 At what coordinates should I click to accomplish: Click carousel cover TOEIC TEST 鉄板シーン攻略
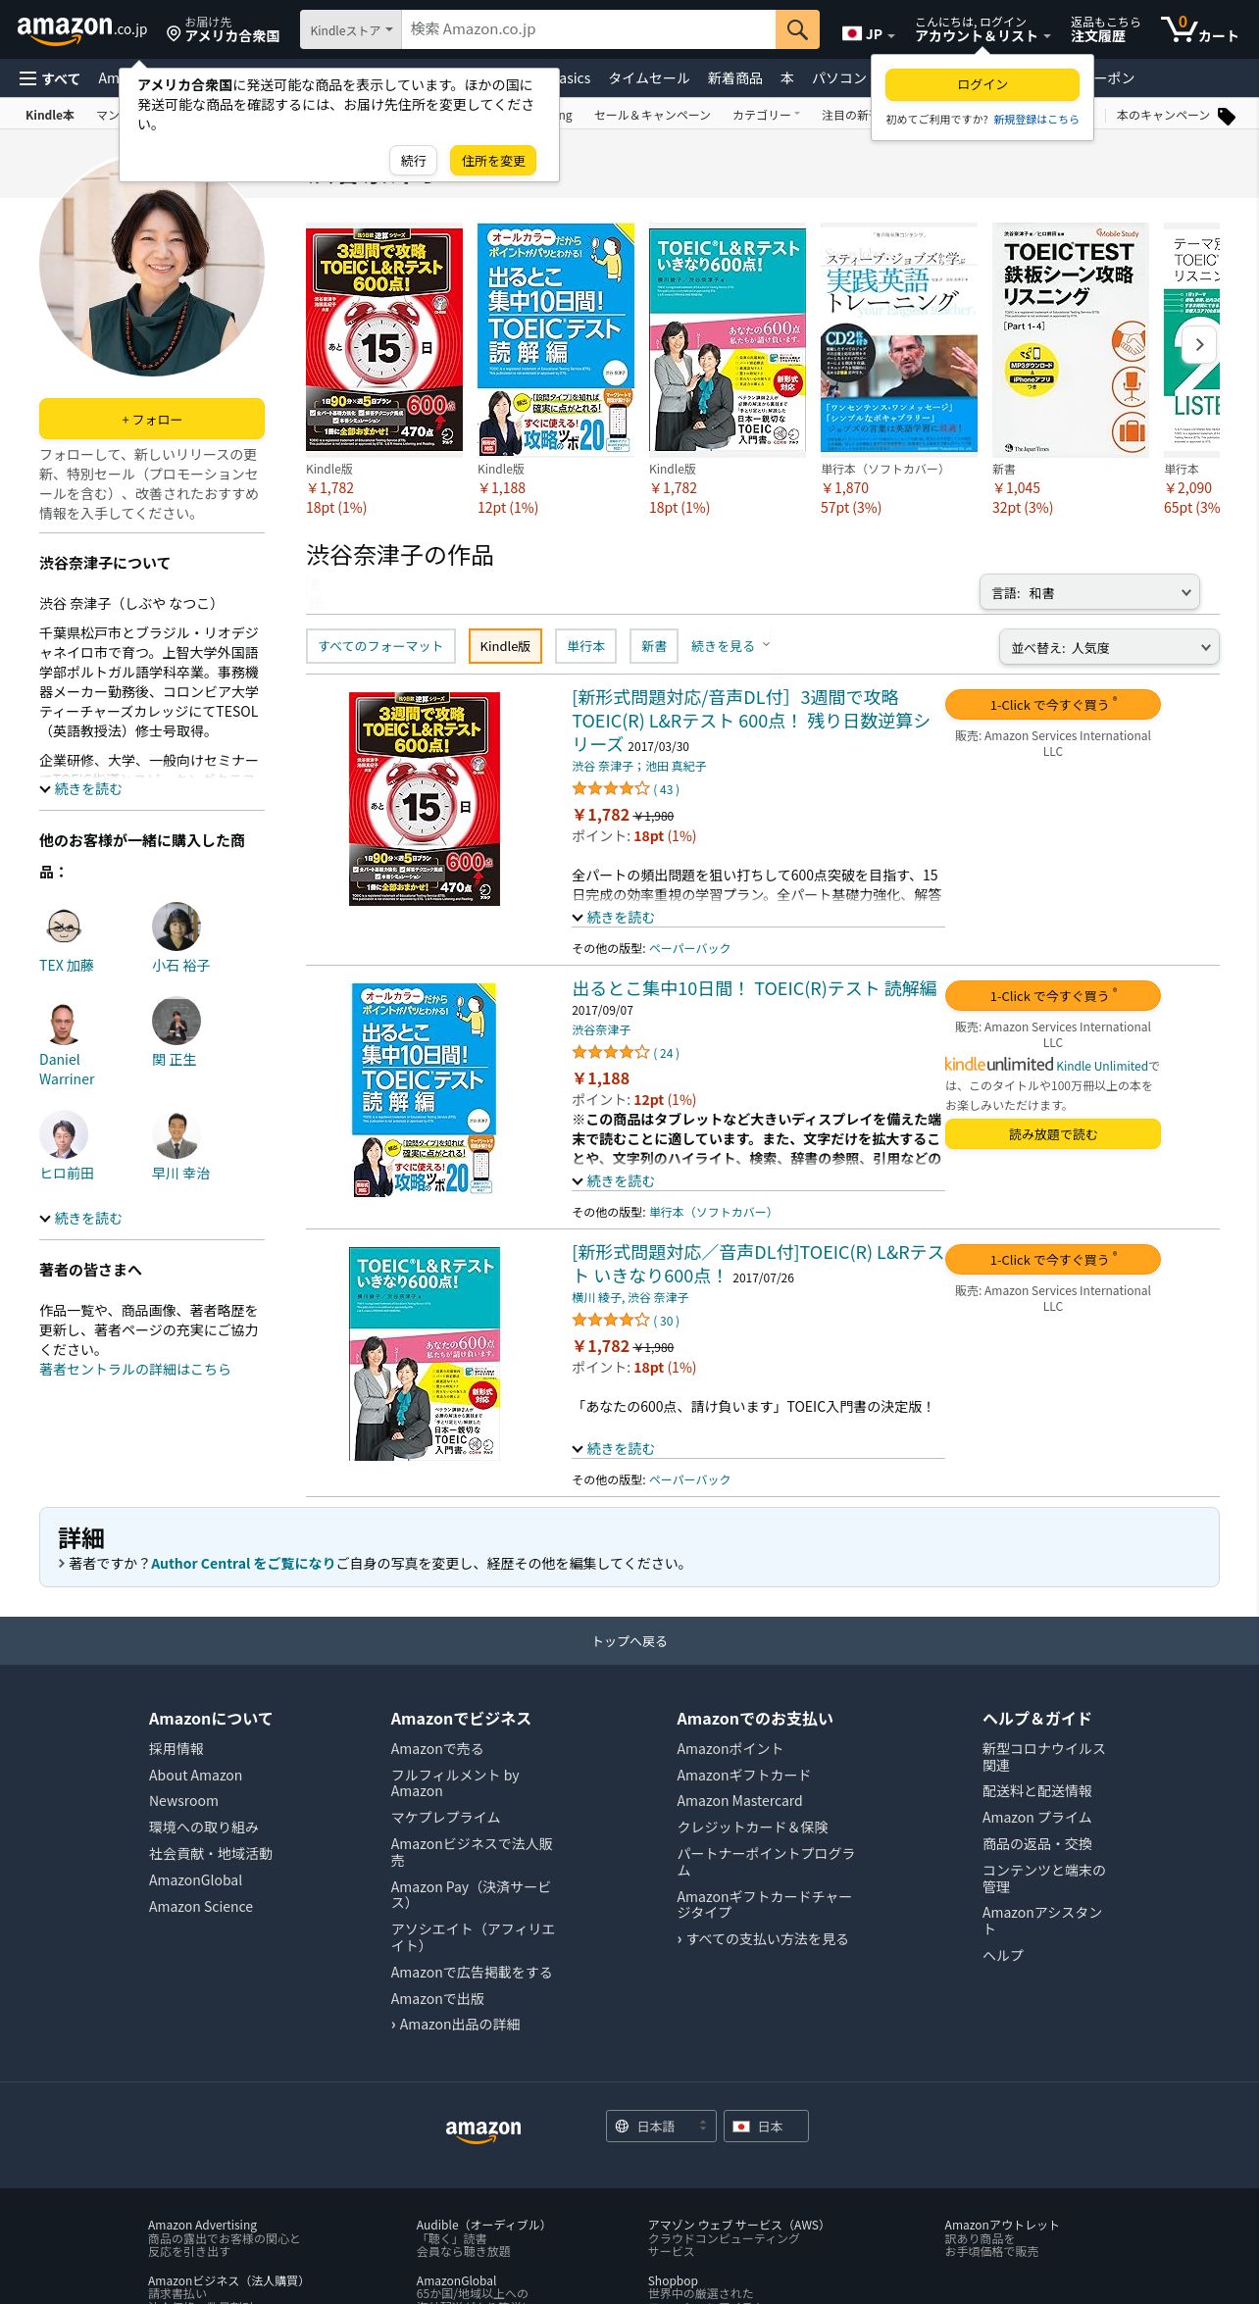click(1071, 340)
